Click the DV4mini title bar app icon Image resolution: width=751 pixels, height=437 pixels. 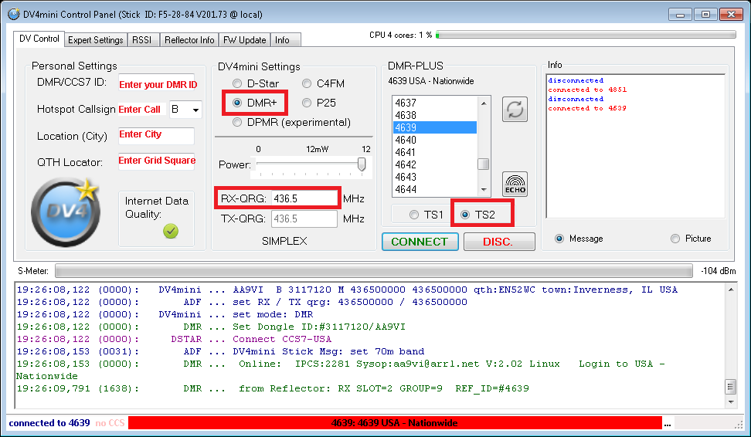pos(13,15)
